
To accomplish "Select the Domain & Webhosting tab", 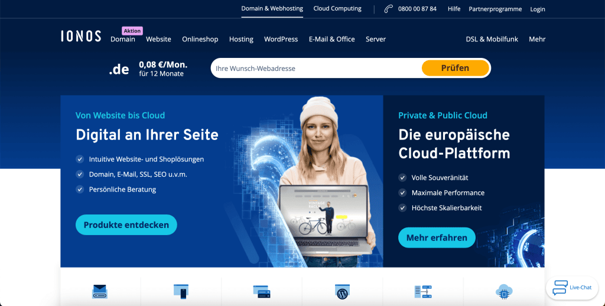I will click(272, 9).
